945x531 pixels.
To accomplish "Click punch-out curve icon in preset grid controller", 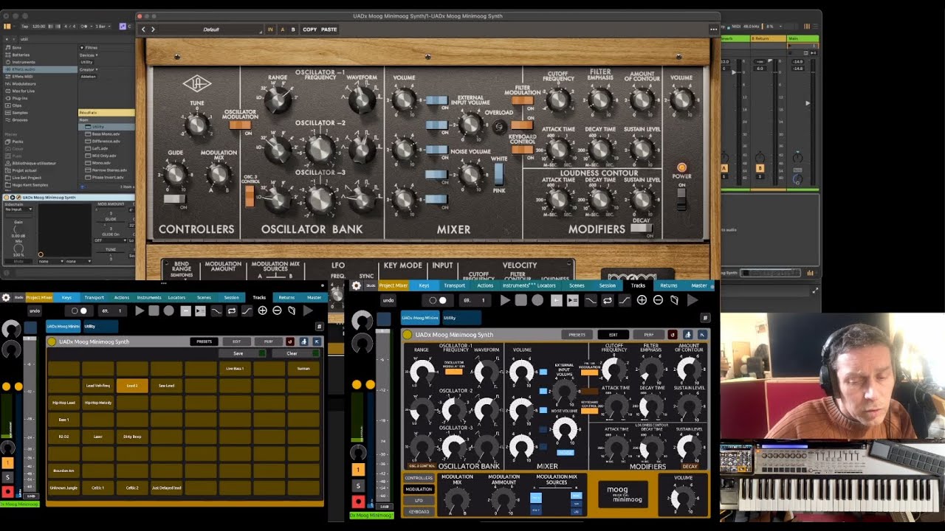I will coord(247,311).
